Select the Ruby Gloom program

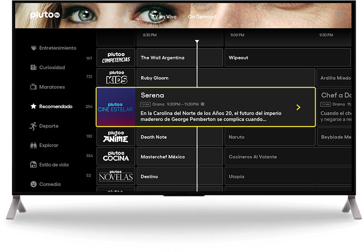[x=226, y=78]
